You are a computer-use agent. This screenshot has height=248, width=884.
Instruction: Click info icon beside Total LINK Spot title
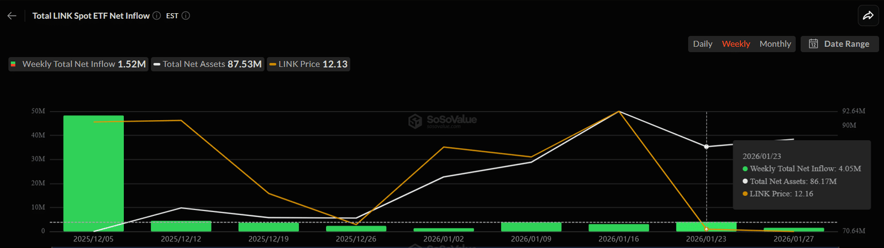(157, 16)
